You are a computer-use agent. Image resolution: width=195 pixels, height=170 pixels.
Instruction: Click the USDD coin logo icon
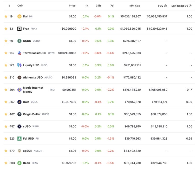point(19,41)
